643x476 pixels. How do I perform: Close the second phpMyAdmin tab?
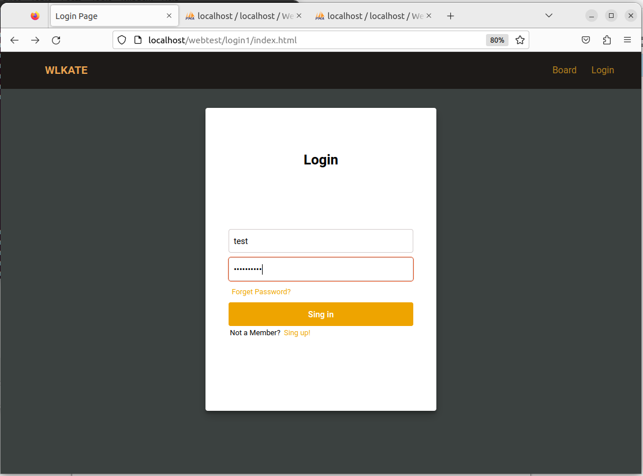point(299,16)
